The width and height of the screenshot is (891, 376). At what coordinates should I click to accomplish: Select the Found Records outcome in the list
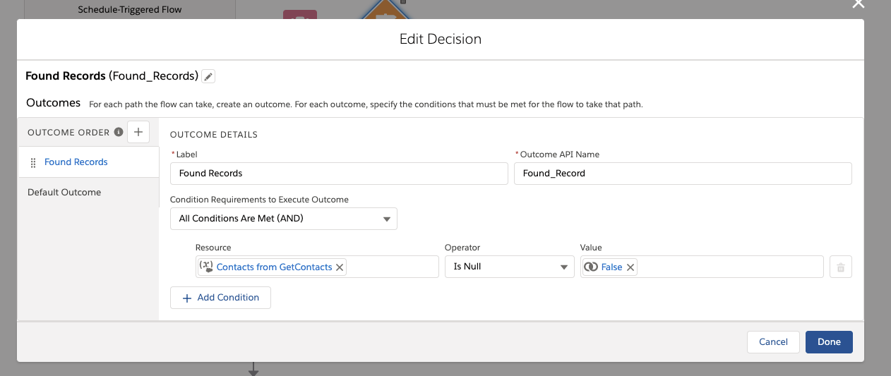(76, 162)
